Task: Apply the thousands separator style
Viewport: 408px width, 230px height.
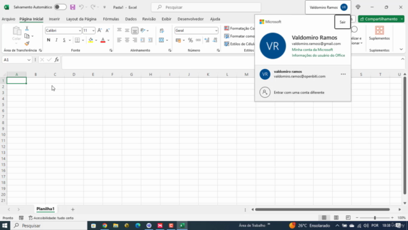Action: pyautogui.click(x=198, y=40)
